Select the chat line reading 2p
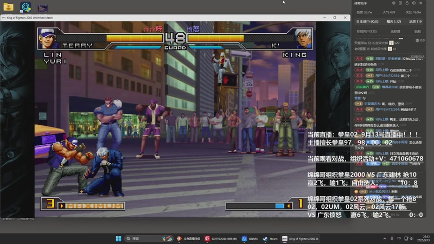Viewport: 434px width, 244px height. click(360, 98)
